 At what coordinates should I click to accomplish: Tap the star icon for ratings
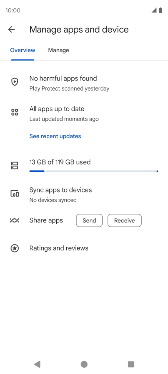click(x=15, y=248)
